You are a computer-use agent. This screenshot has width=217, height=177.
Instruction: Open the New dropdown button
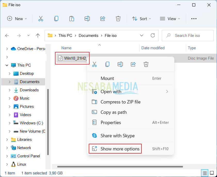click(17, 19)
